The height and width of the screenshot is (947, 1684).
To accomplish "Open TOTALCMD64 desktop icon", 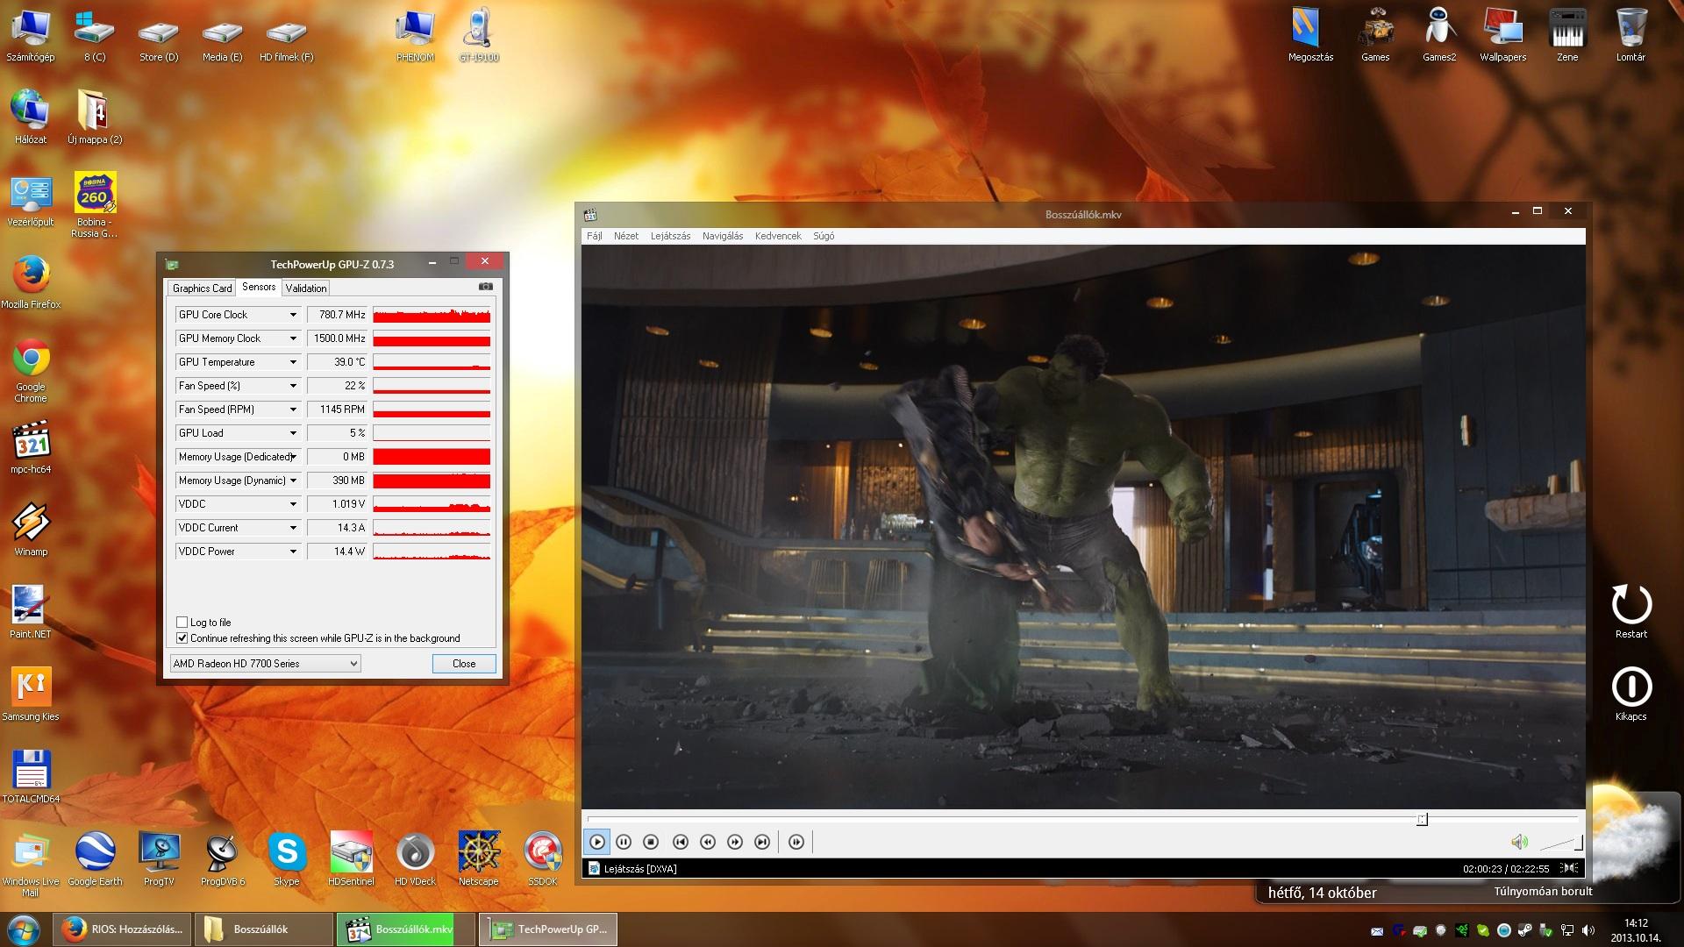I will point(31,777).
